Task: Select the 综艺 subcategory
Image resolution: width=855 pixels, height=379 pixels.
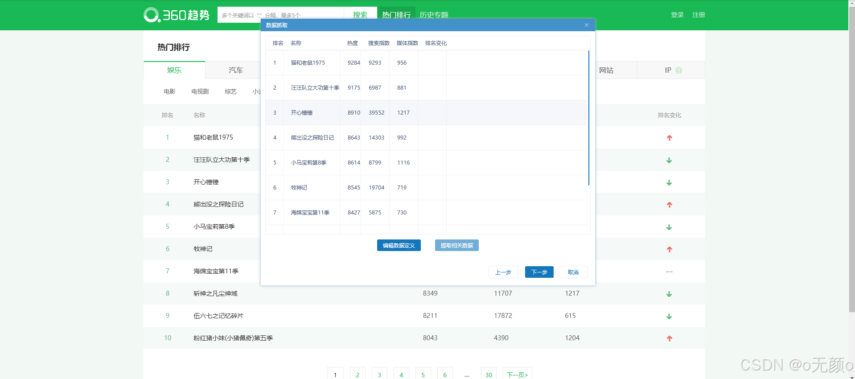Action: (230, 91)
